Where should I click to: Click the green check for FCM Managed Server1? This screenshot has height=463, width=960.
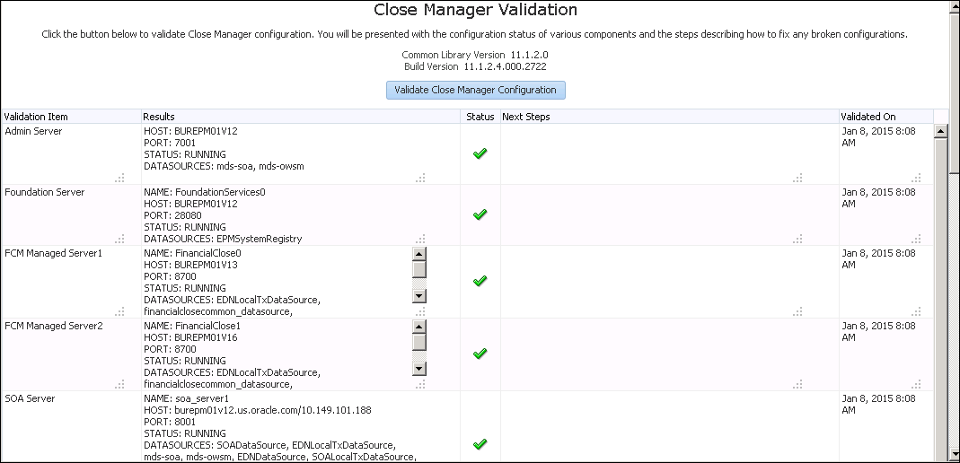pos(480,281)
